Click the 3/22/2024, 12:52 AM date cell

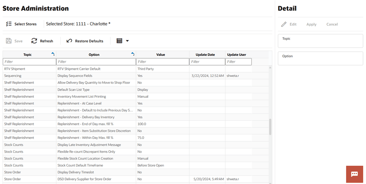pos(208,76)
